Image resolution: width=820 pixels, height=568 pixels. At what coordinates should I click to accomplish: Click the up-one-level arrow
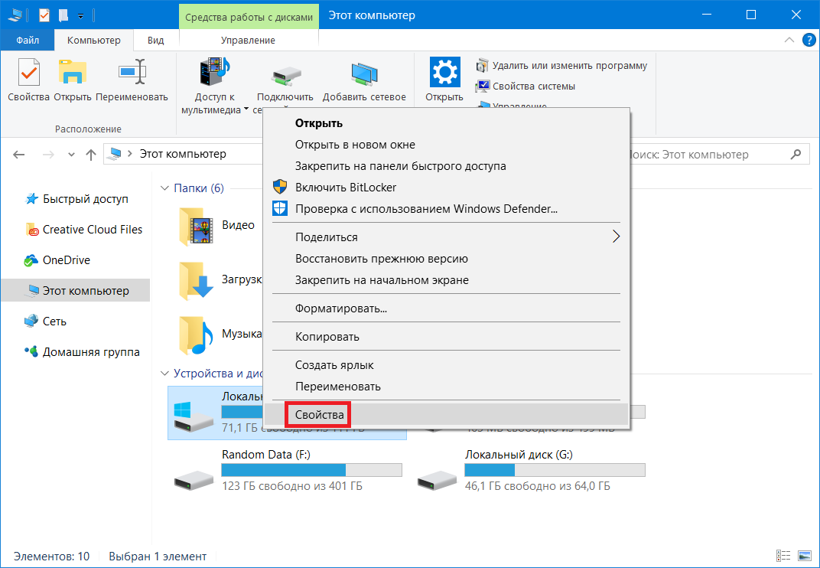pyautogui.click(x=91, y=155)
